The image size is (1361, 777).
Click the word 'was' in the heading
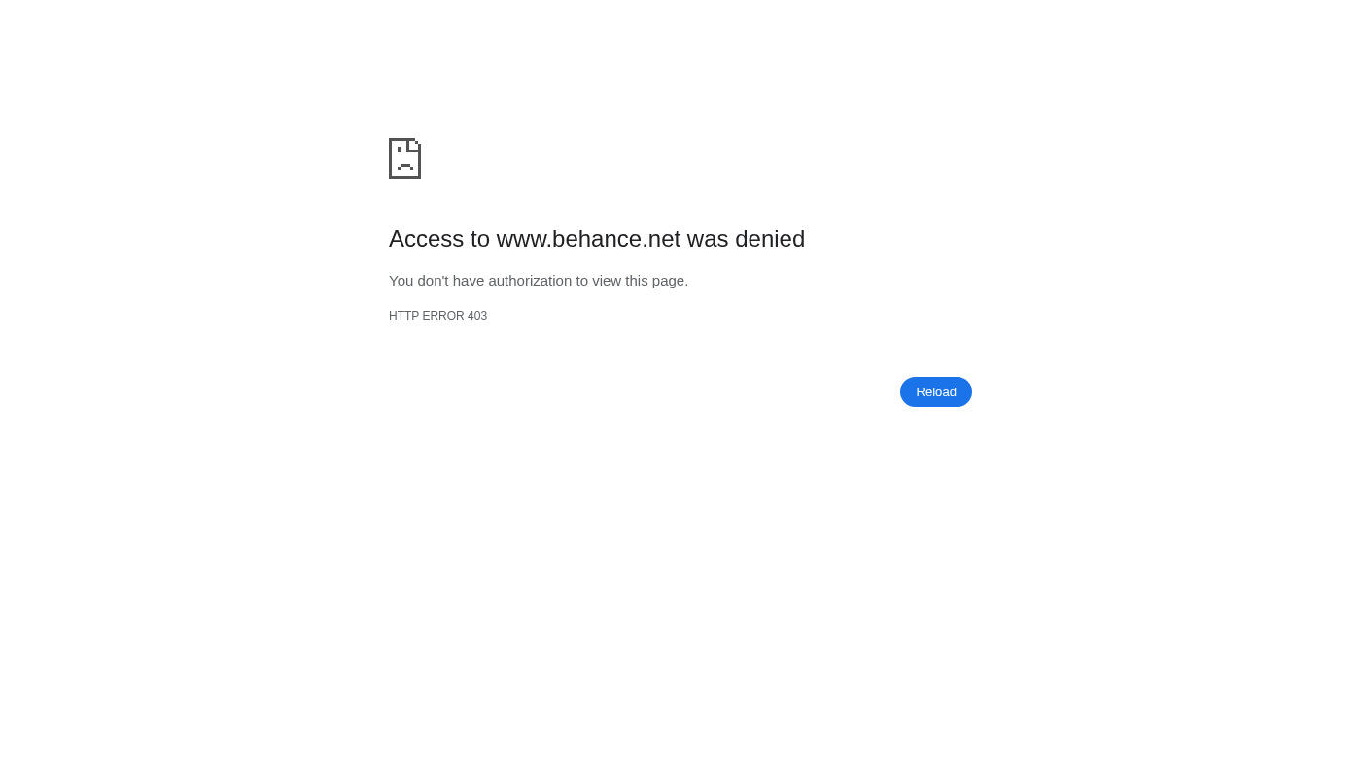coord(708,239)
